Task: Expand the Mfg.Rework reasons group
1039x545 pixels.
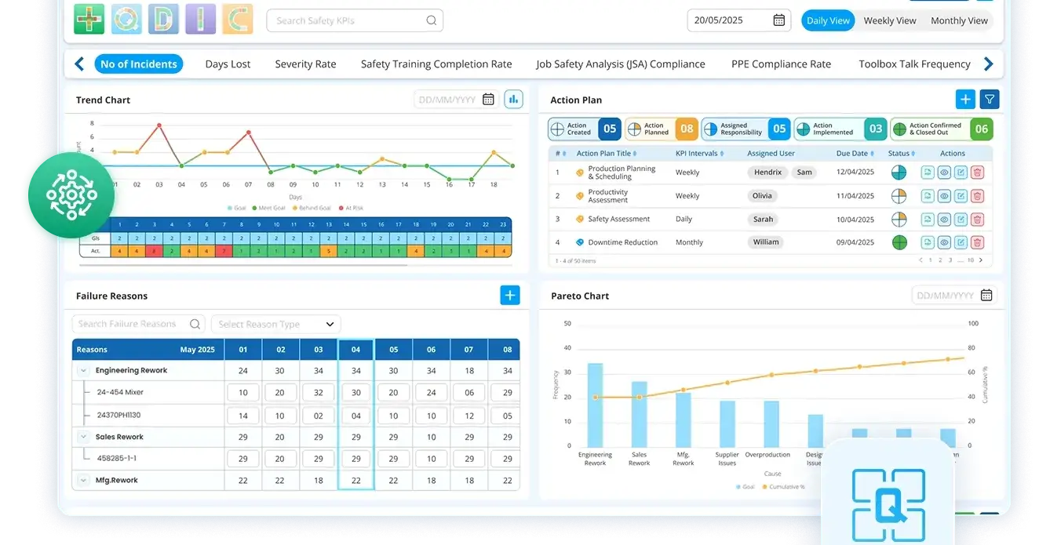Action: pos(82,479)
